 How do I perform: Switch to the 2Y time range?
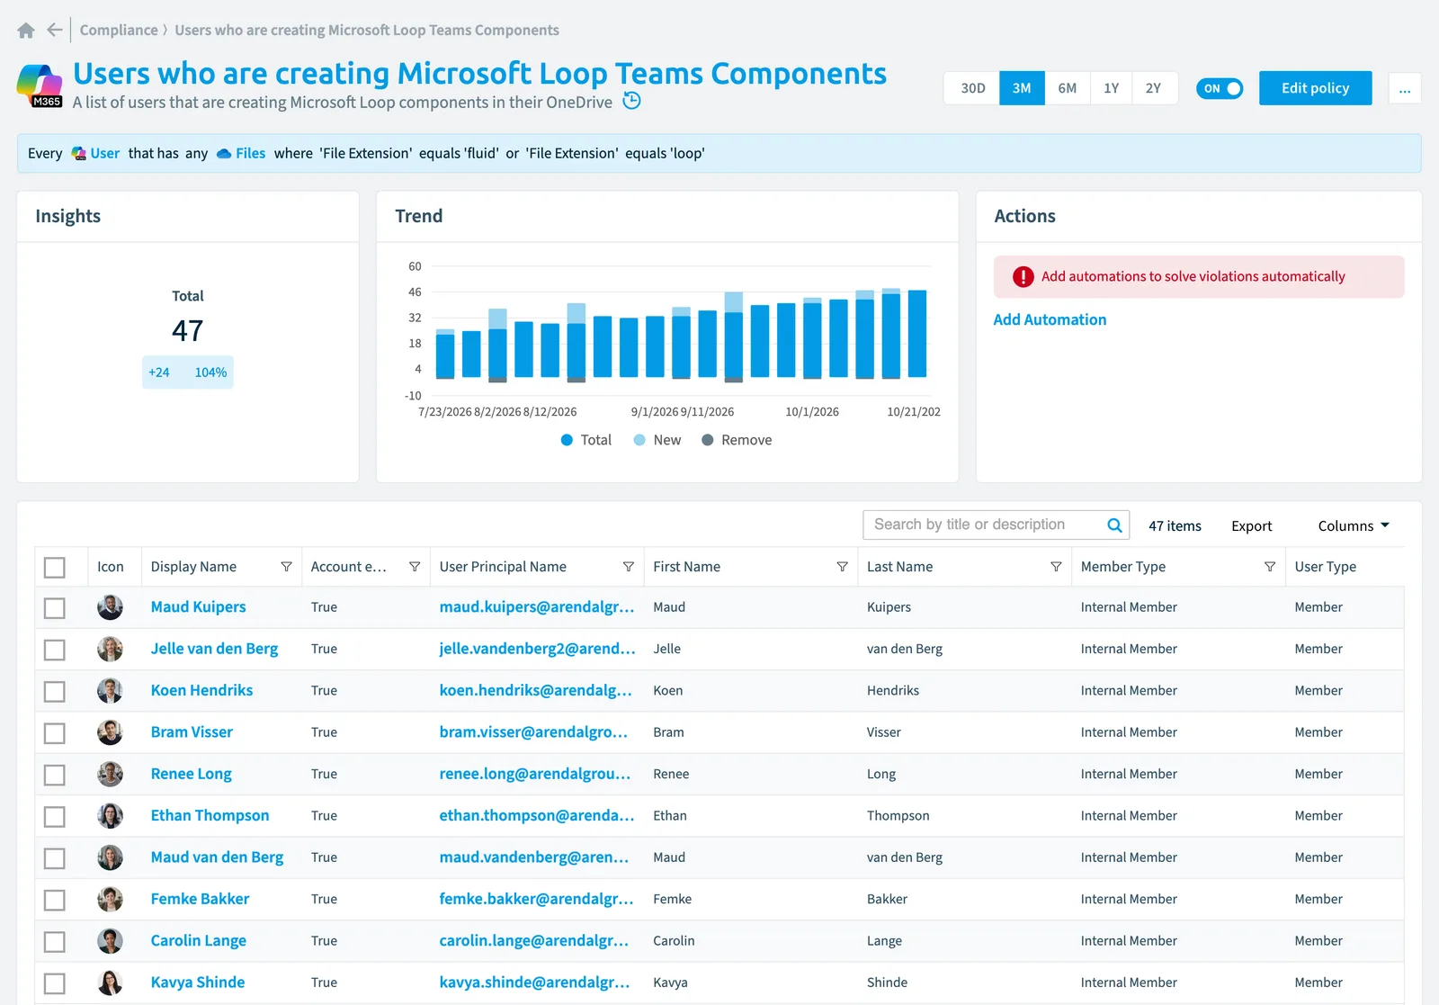point(1154,88)
